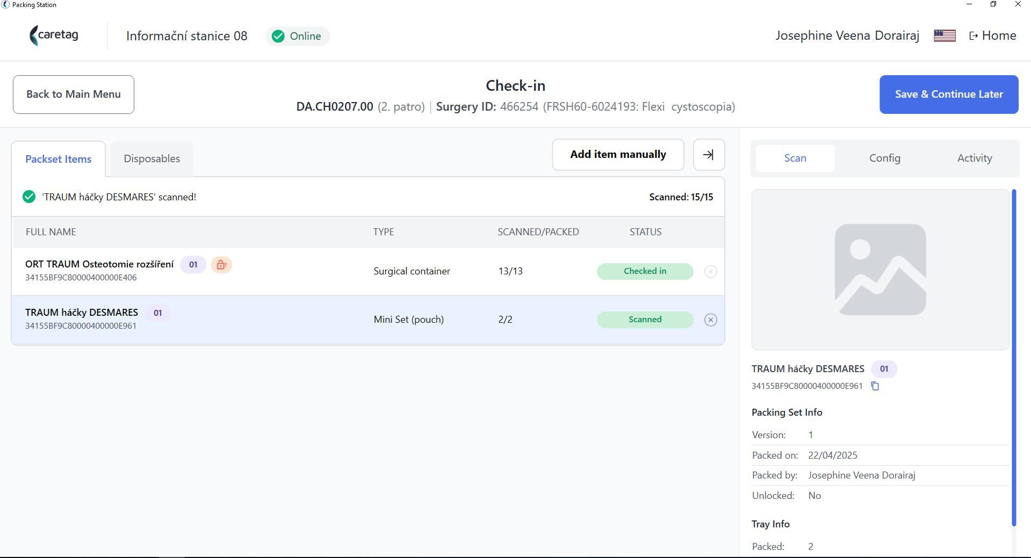1031x558 pixels.
Task: Click the red lock icon on ORT TRAUM row
Action: point(221,264)
